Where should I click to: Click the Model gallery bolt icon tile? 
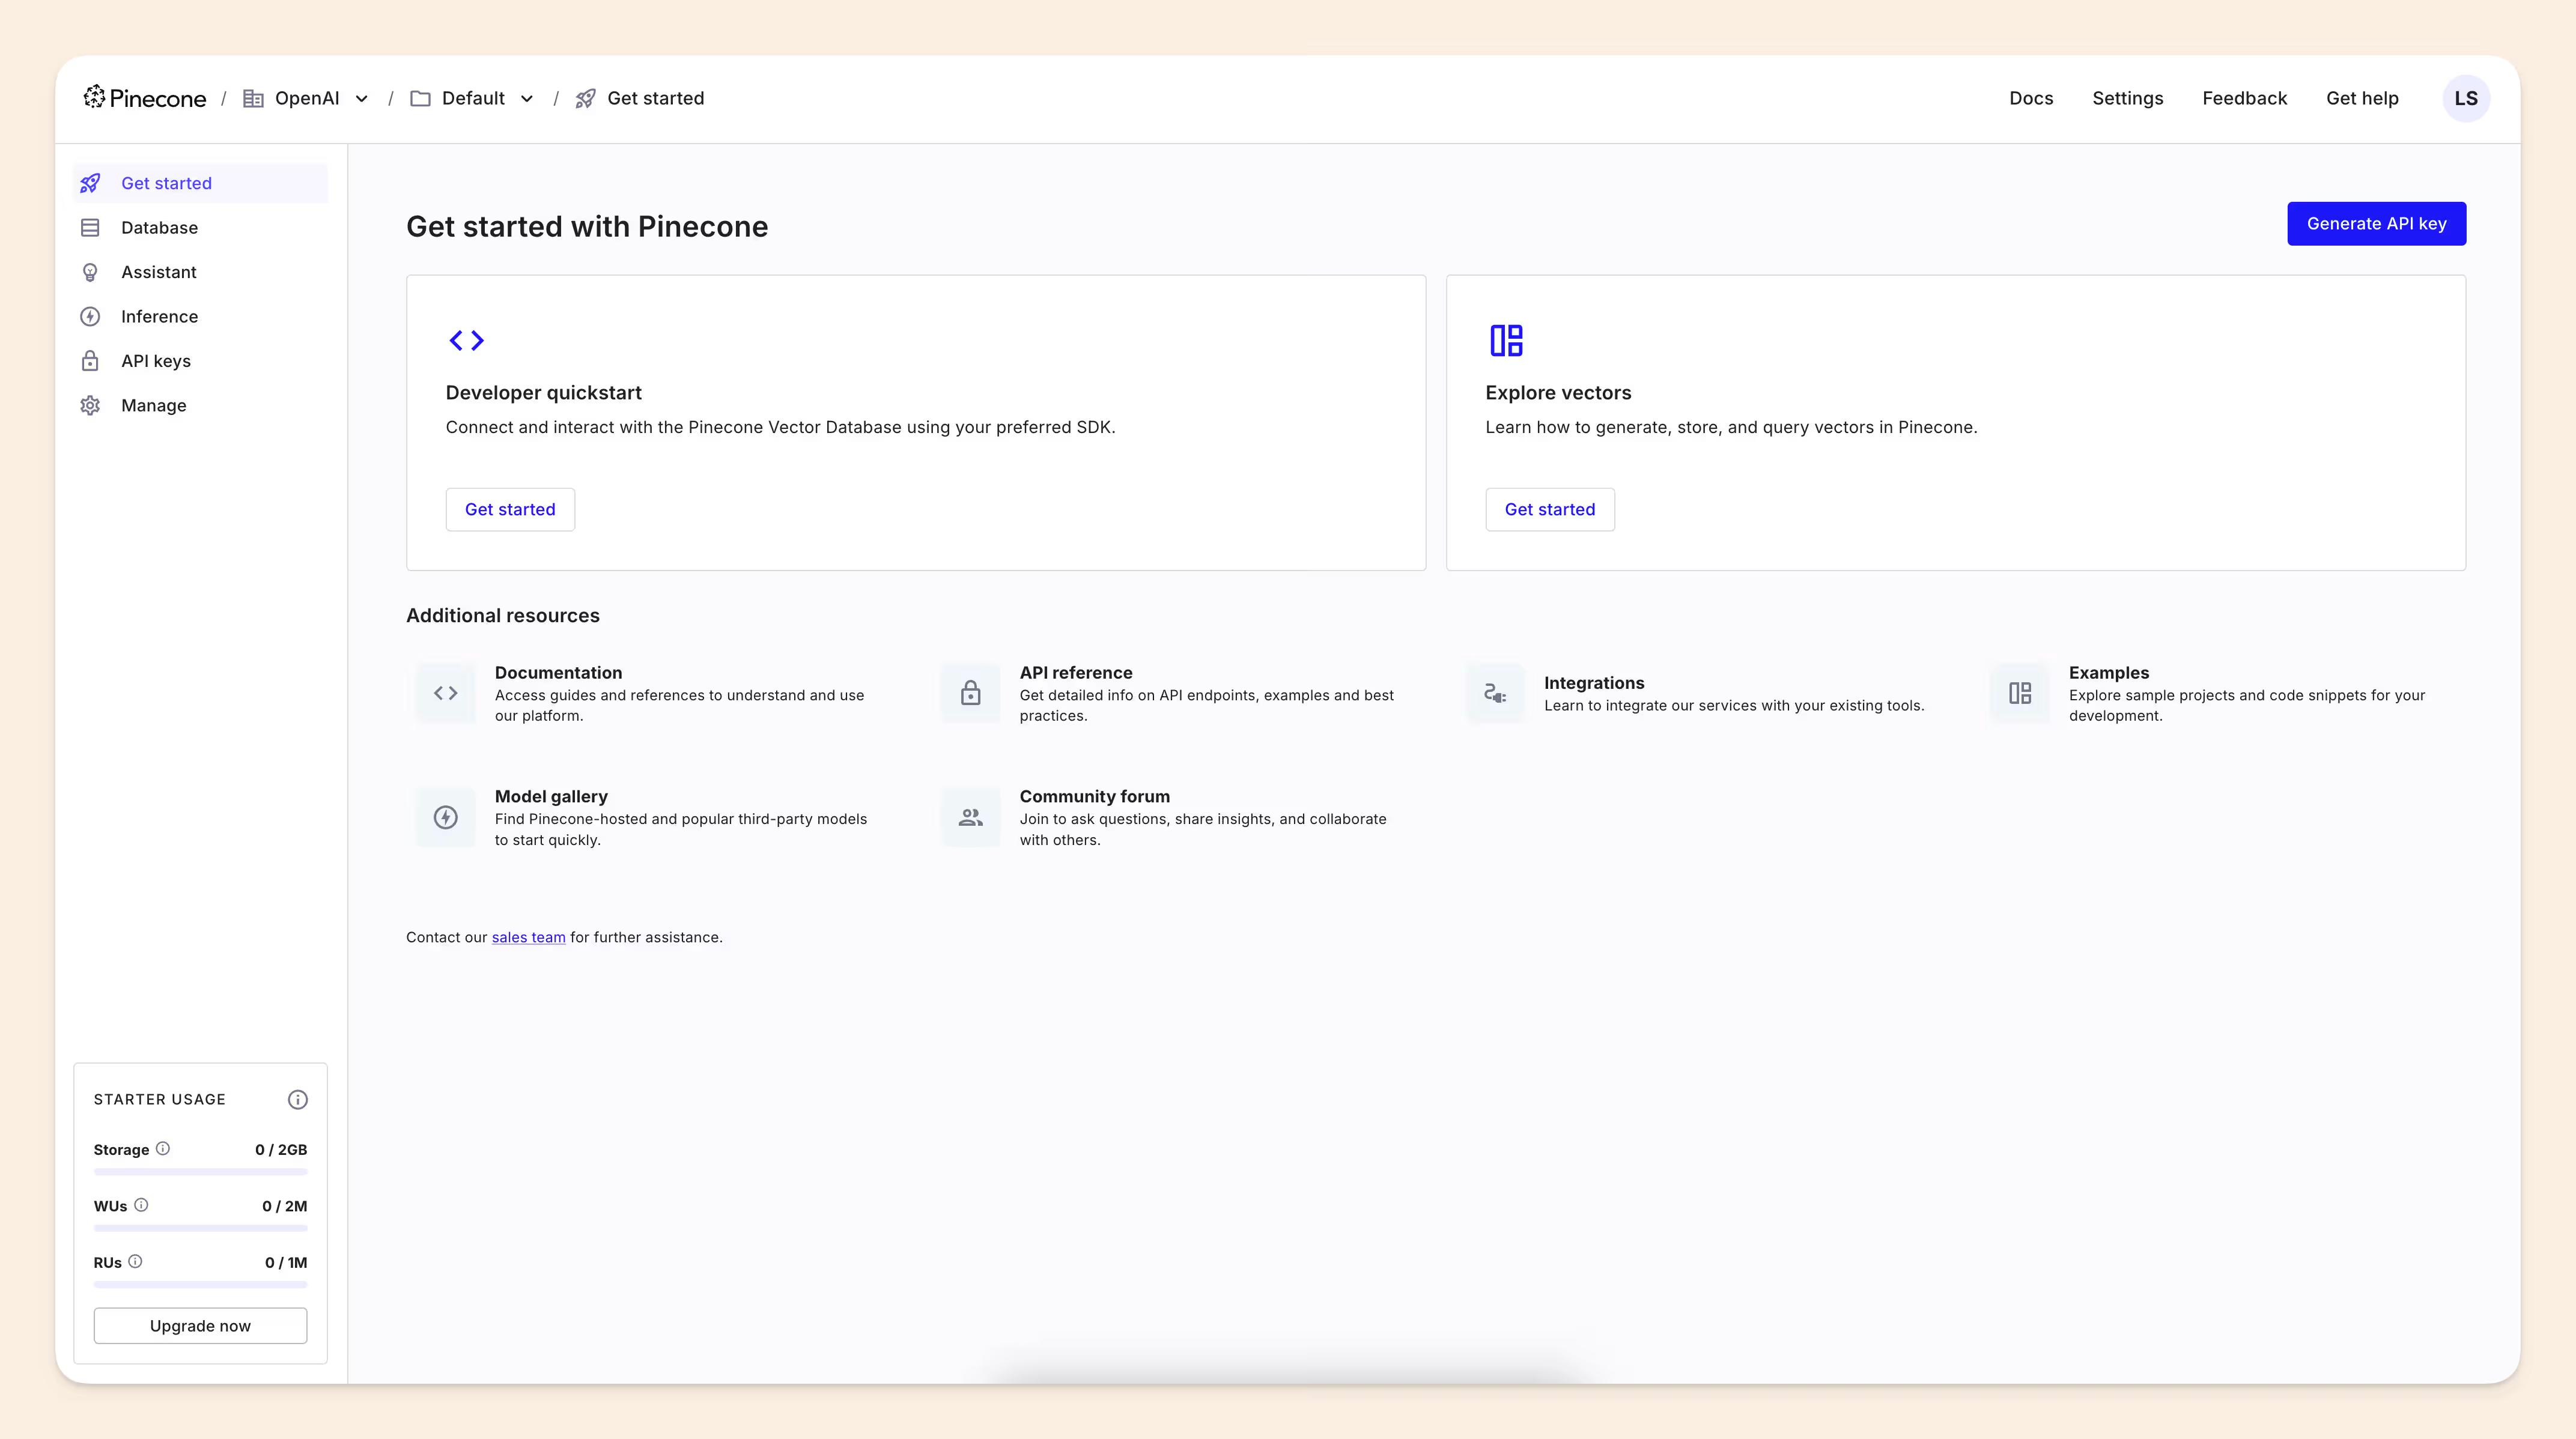click(446, 817)
